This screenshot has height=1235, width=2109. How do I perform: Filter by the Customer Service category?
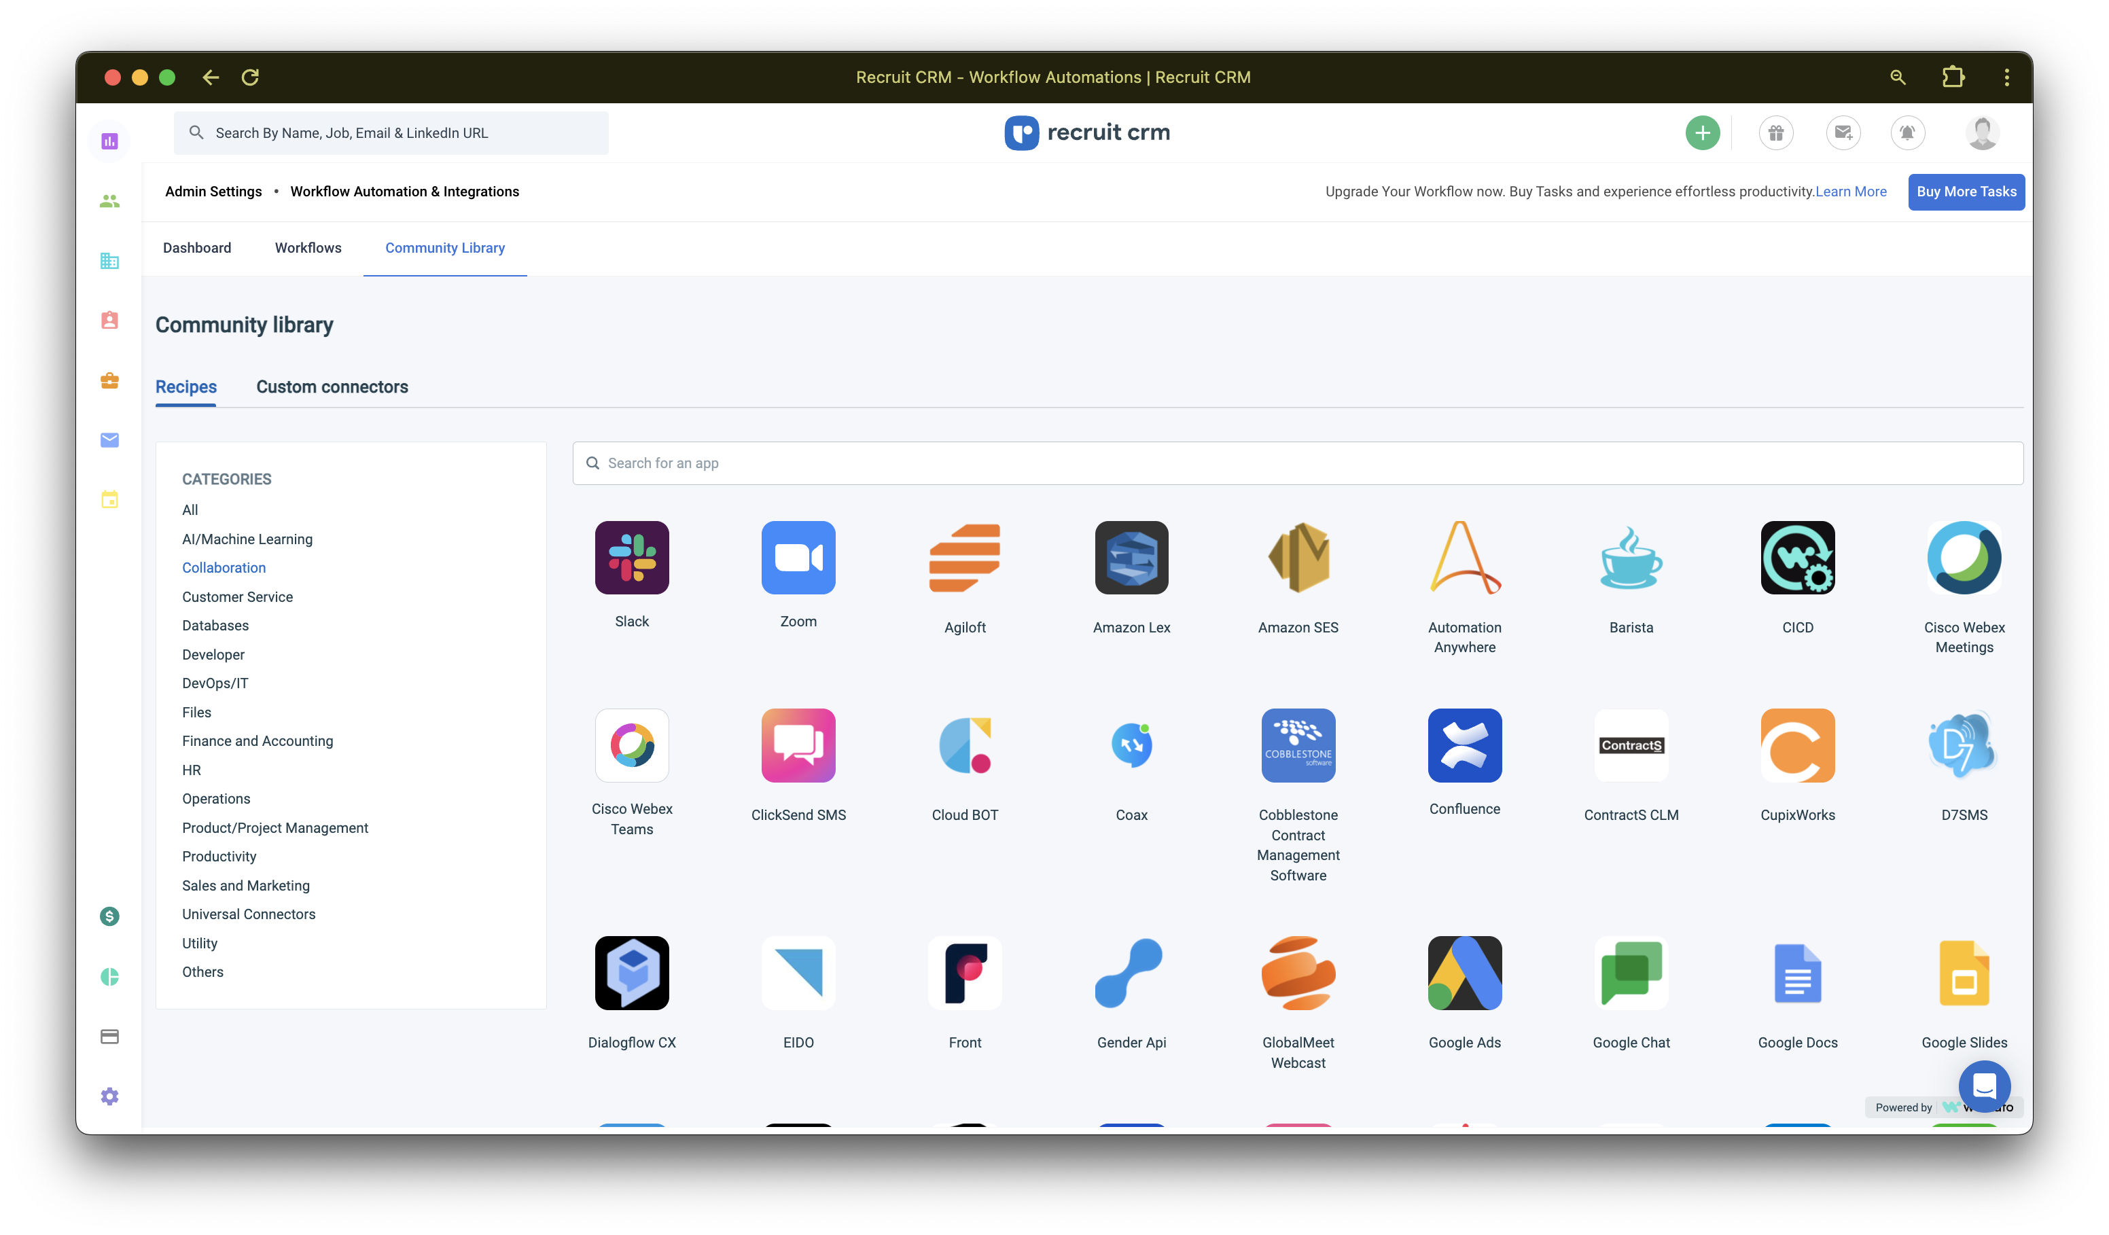pyautogui.click(x=237, y=596)
